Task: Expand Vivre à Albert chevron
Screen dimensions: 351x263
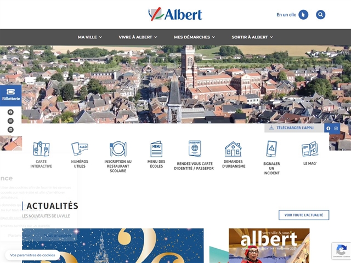Action: click(x=156, y=37)
